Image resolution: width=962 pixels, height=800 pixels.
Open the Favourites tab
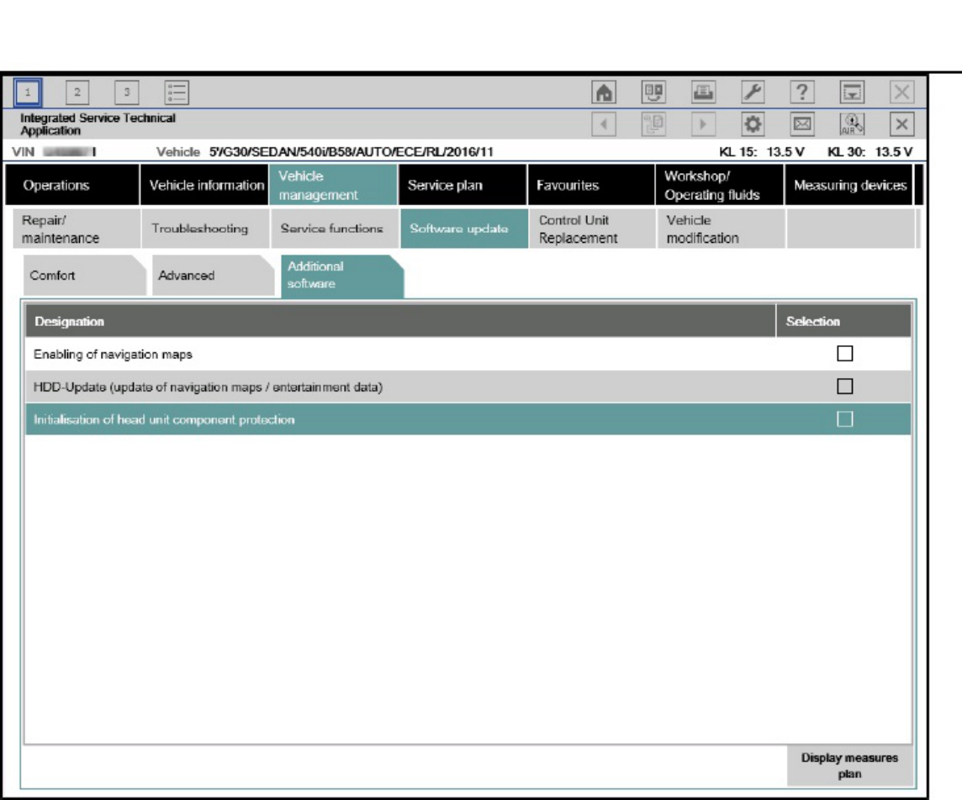point(591,185)
